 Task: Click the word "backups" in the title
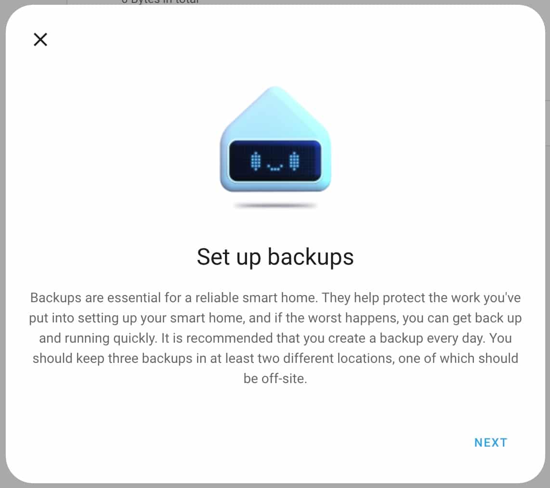[x=311, y=257]
